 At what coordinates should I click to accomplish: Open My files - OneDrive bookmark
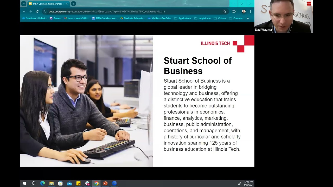click(x=159, y=18)
